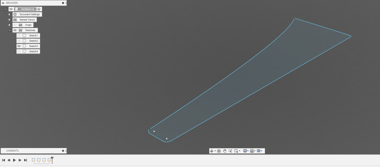Click the Untitled v2 component cube icon

point(16,9)
